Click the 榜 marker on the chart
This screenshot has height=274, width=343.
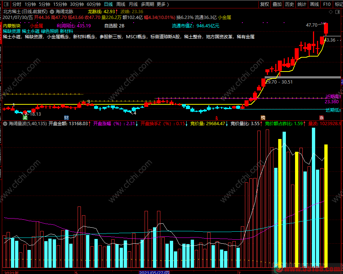pyautogui.click(x=263, y=118)
